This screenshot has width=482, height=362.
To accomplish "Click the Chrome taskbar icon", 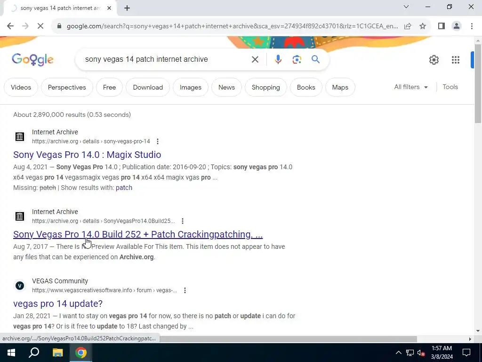I will [81, 353].
